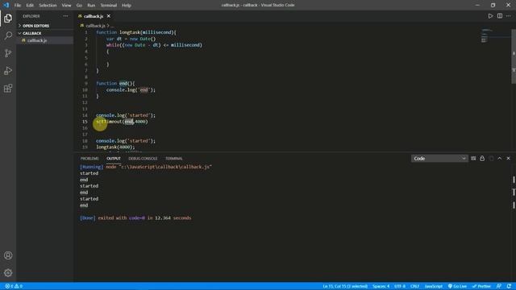
Task: Click "console.log('end');" on line 10
Action: tap(131, 89)
